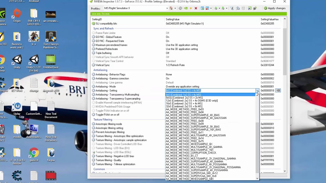Open the arrow menu beside the home icon
Screen dimensions: 326x183
tap(175, 8)
